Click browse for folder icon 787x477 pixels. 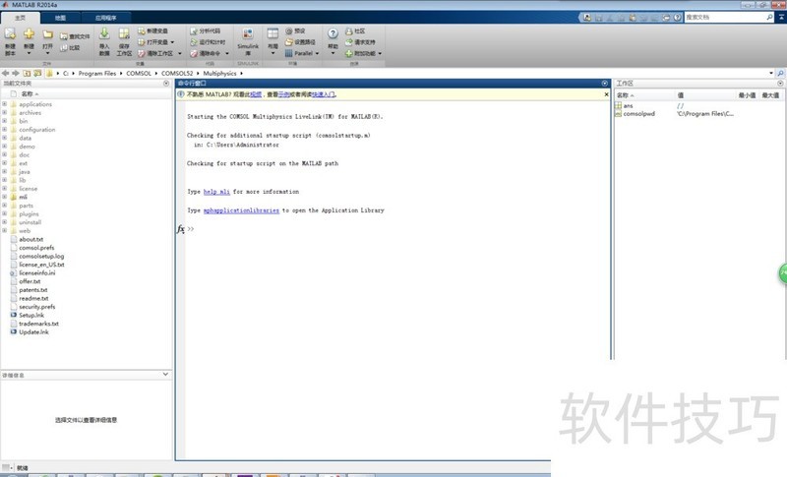click(x=37, y=73)
